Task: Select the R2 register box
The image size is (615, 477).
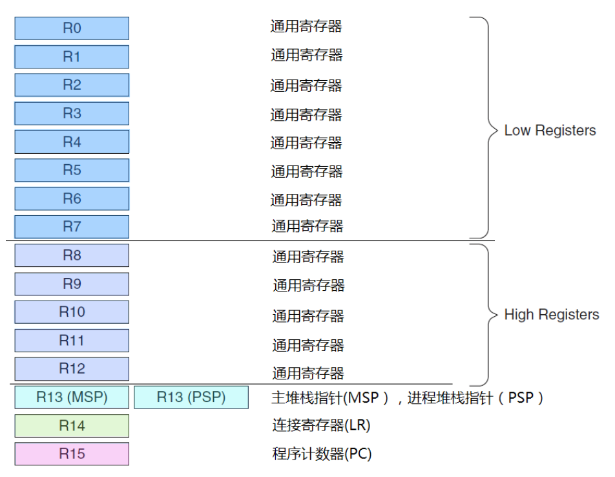Action: (72, 85)
